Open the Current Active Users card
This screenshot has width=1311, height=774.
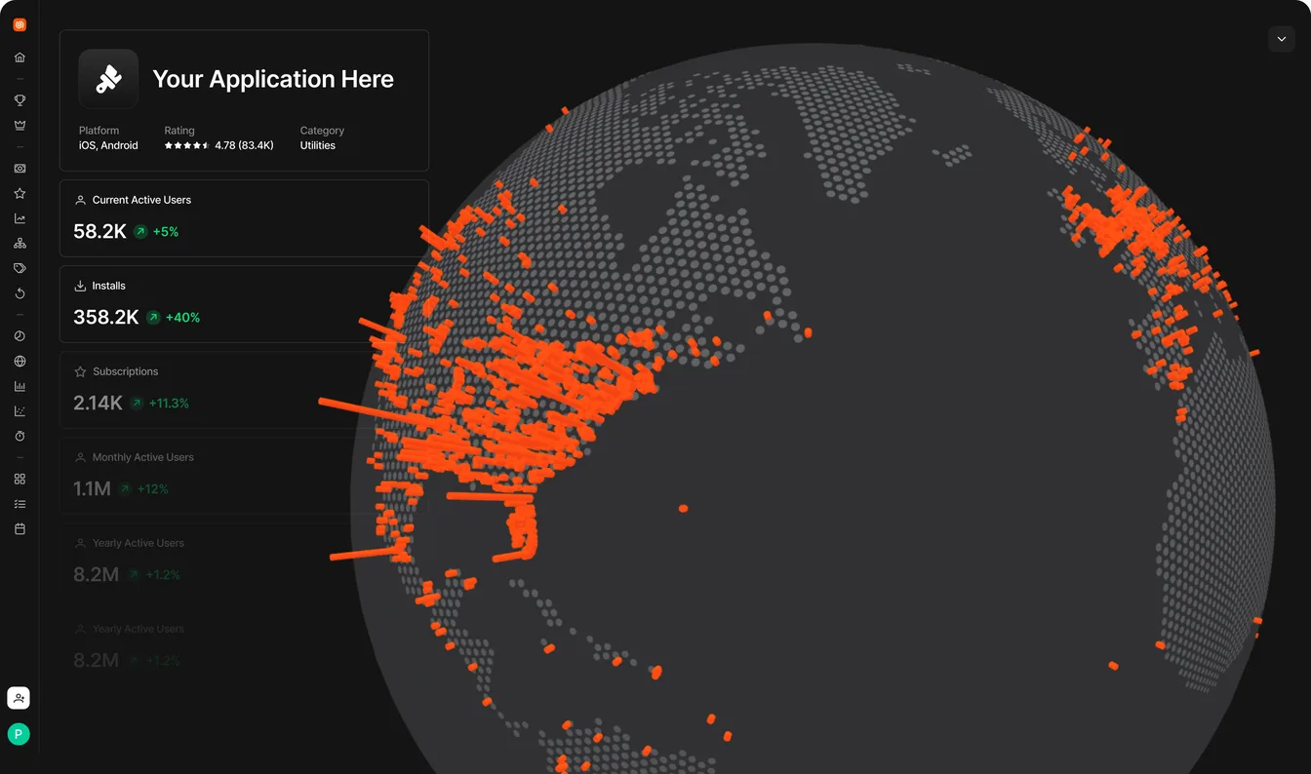[x=244, y=218]
